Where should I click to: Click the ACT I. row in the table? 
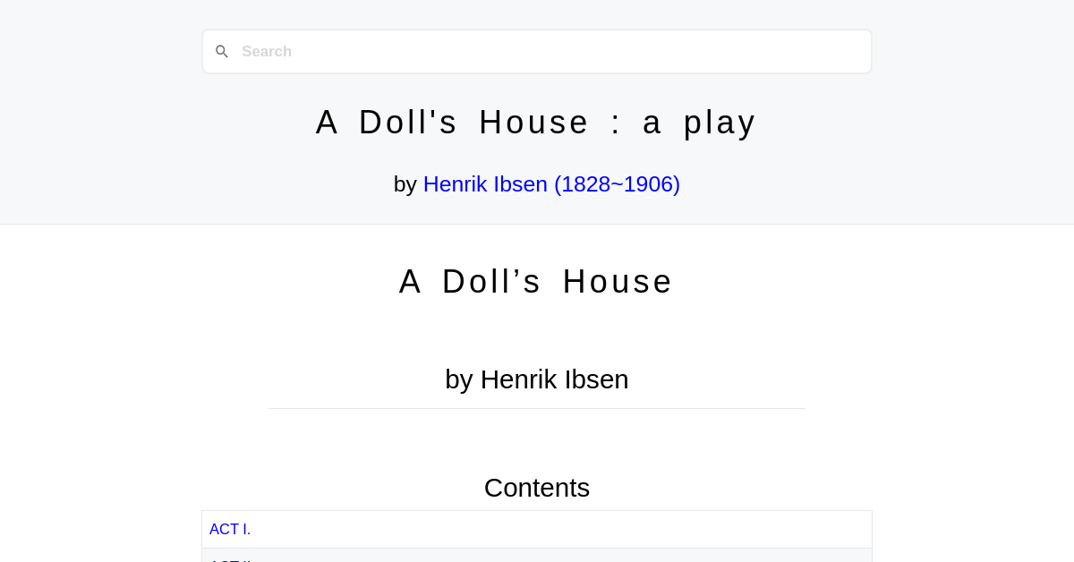[x=536, y=529]
